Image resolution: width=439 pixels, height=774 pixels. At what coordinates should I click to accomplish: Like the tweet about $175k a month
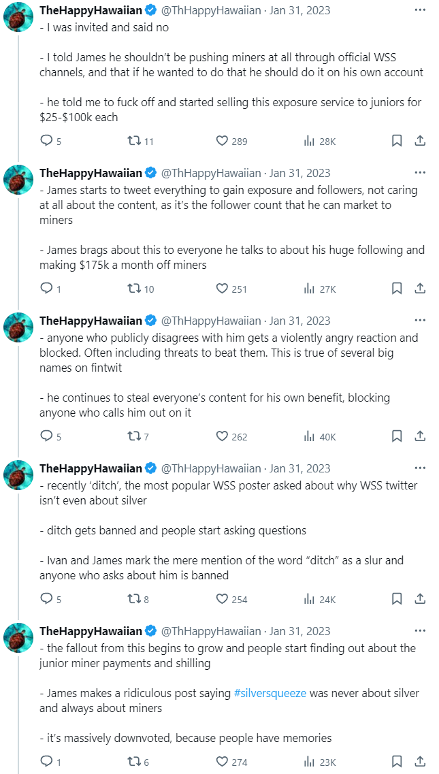coord(222,289)
